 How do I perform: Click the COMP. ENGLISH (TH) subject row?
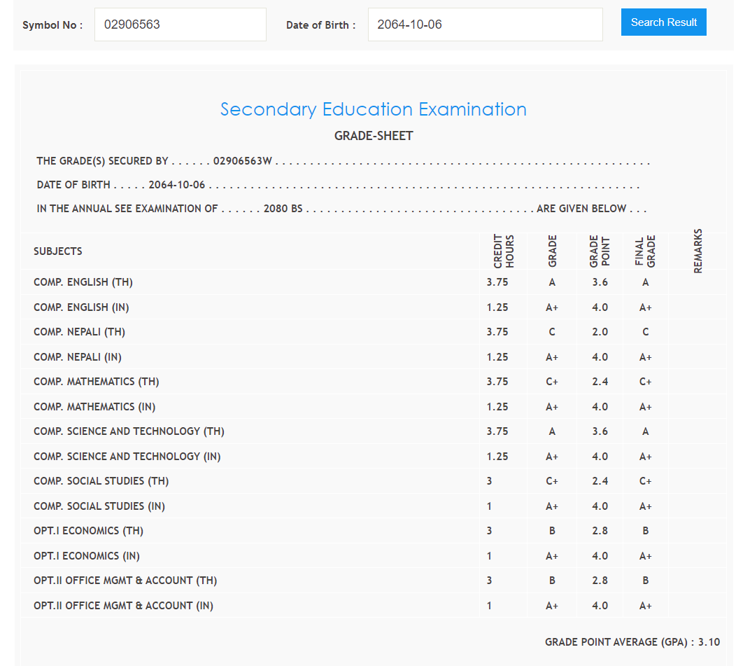coord(83,282)
